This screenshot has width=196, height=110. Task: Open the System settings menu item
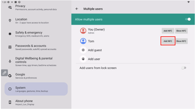36,89
